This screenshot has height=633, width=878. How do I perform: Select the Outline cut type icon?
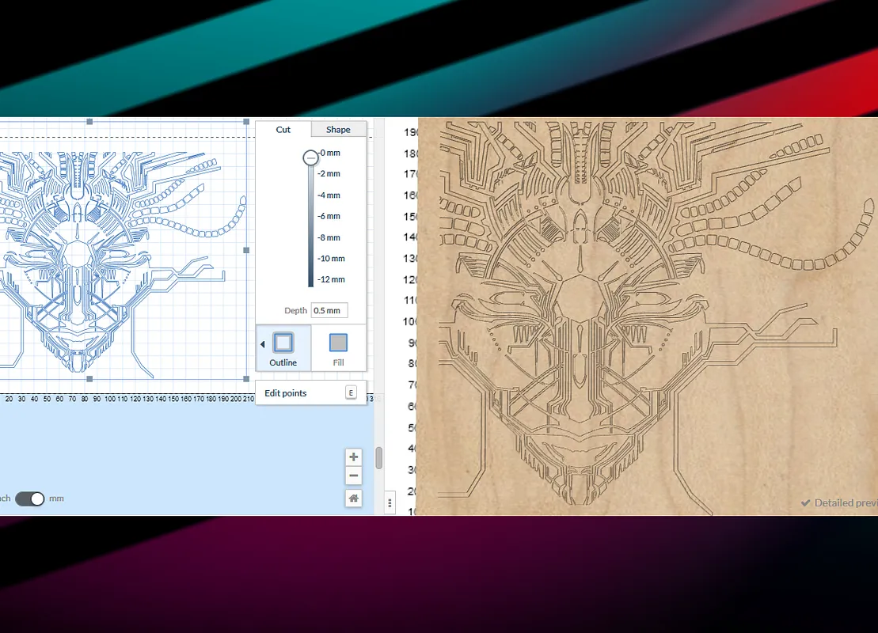click(283, 343)
